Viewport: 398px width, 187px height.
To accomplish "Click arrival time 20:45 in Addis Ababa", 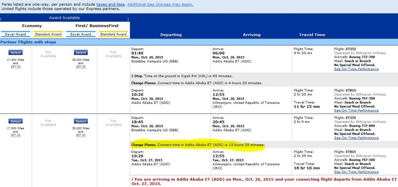I will [218, 122].
